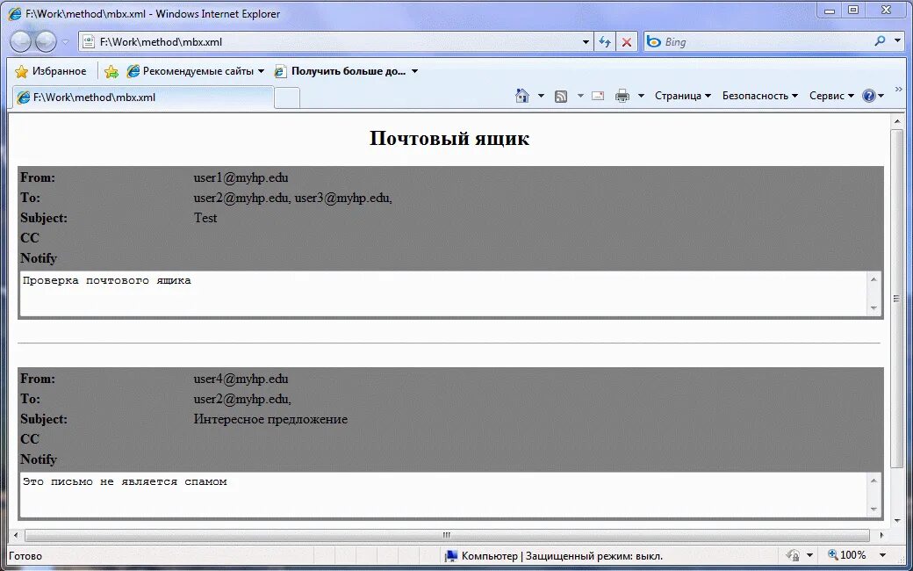This screenshot has width=913, height=571.
Task: Click the user2@myhp.edu, user3@myhp.edu recipients text
Action: [x=293, y=199]
